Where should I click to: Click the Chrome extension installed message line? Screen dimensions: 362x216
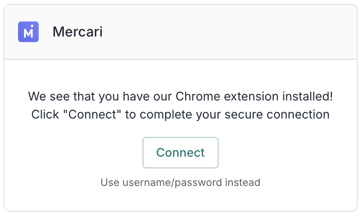point(180,96)
